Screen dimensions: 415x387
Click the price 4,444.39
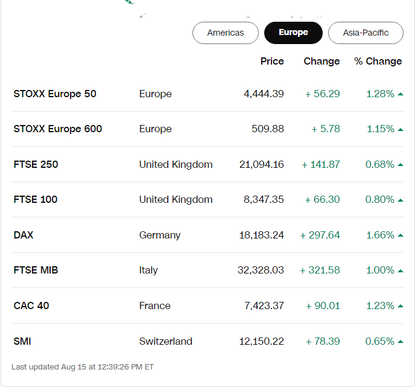264,94
